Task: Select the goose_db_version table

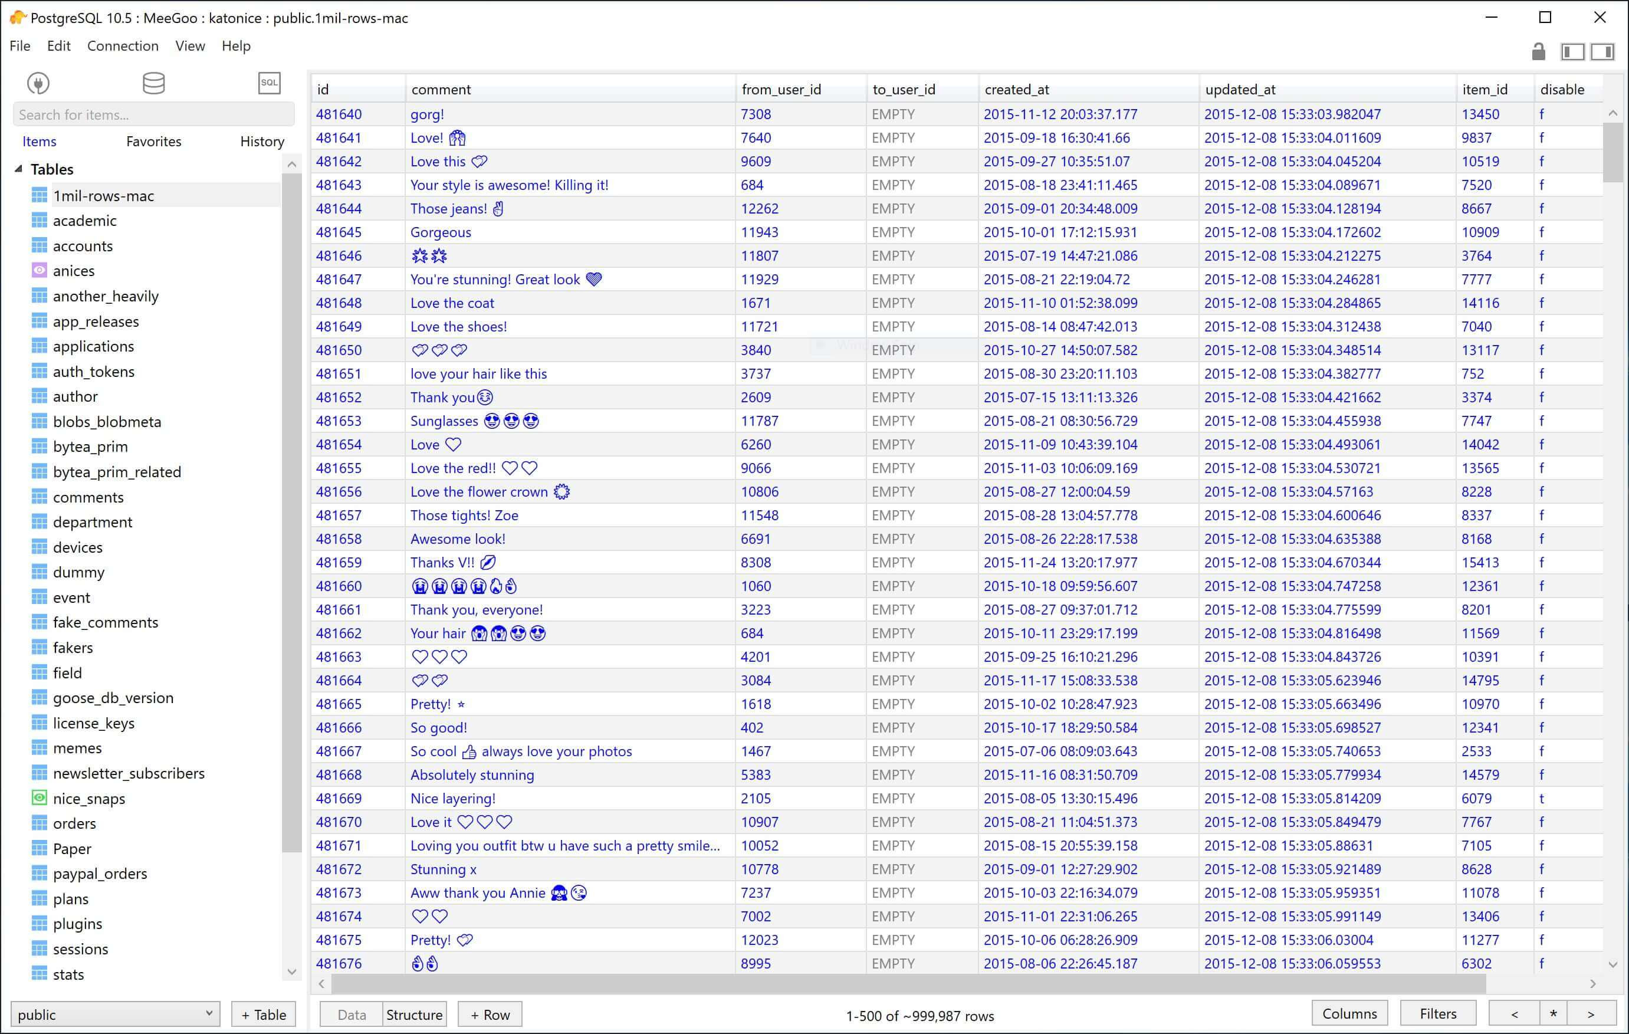Action: [113, 698]
